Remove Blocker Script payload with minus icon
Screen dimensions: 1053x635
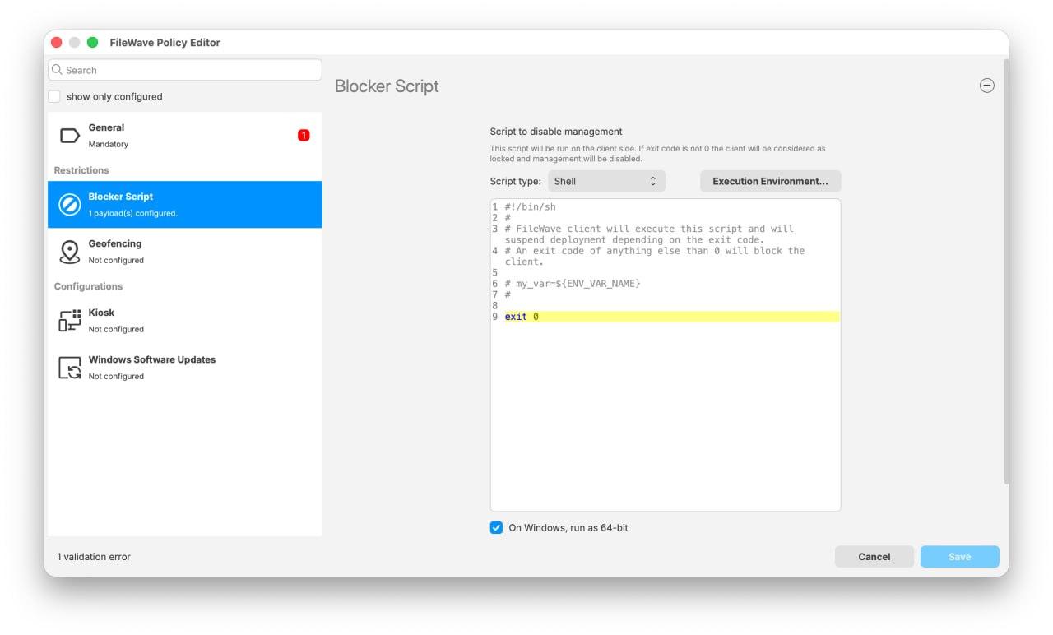[x=987, y=86]
